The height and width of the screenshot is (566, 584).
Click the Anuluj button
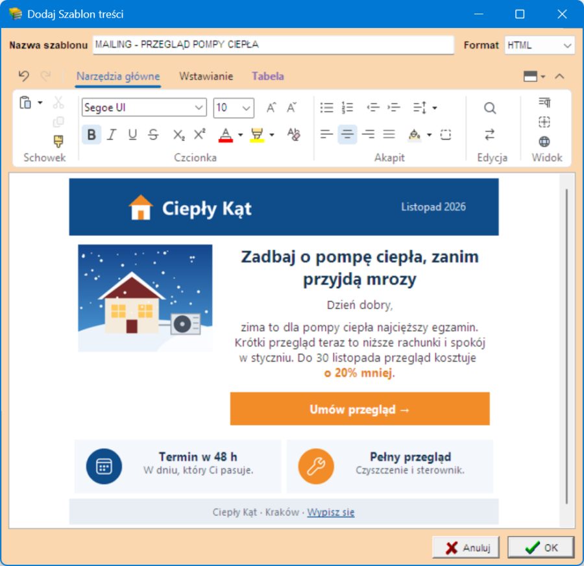pos(465,547)
